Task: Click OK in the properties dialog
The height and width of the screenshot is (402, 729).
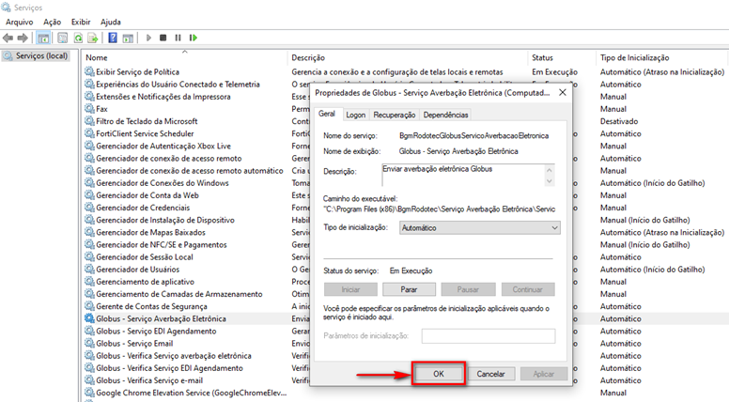Action: pos(439,374)
